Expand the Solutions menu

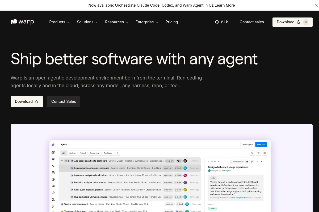tap(87, 22)
